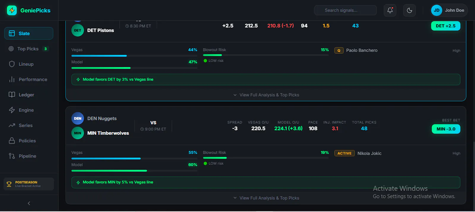
Task: Expand full analysis for DEN vs MIN game
Action: (x=266, y=198)
